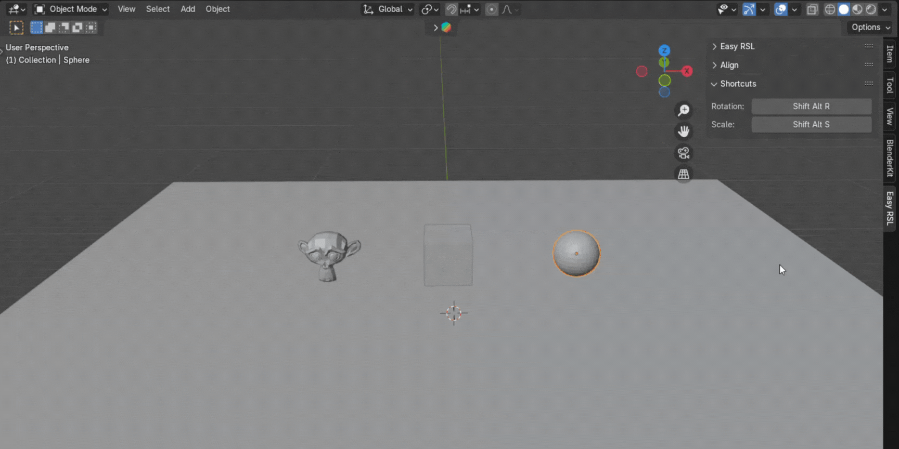Viewport: 899px width, 449px height.
Task: Select rendered viewport shading mode
Action: coord(871,9)
